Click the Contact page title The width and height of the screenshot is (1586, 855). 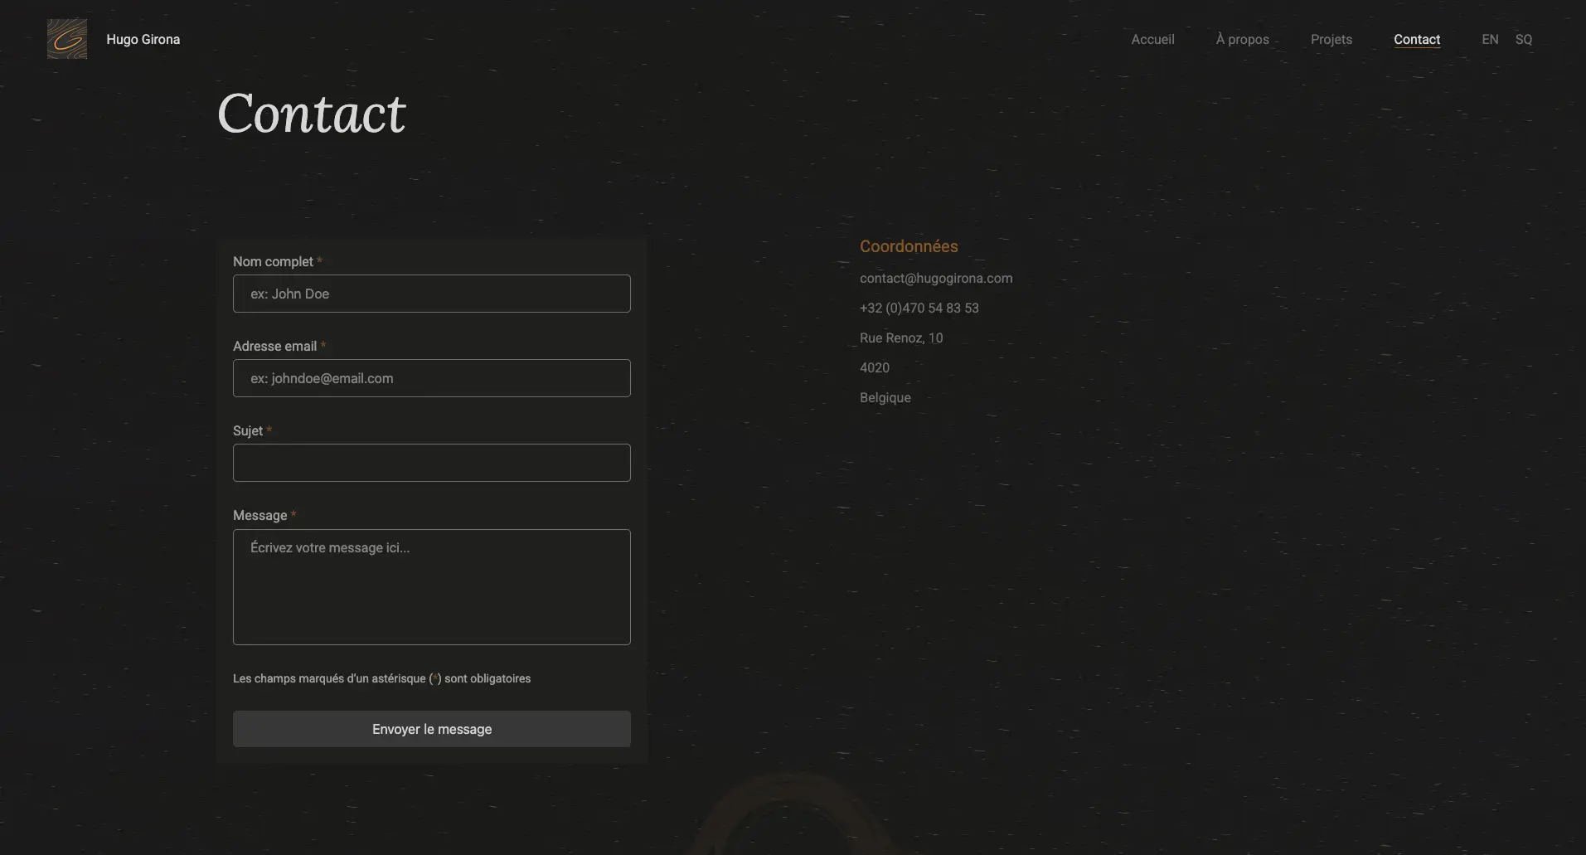(312, 113)
